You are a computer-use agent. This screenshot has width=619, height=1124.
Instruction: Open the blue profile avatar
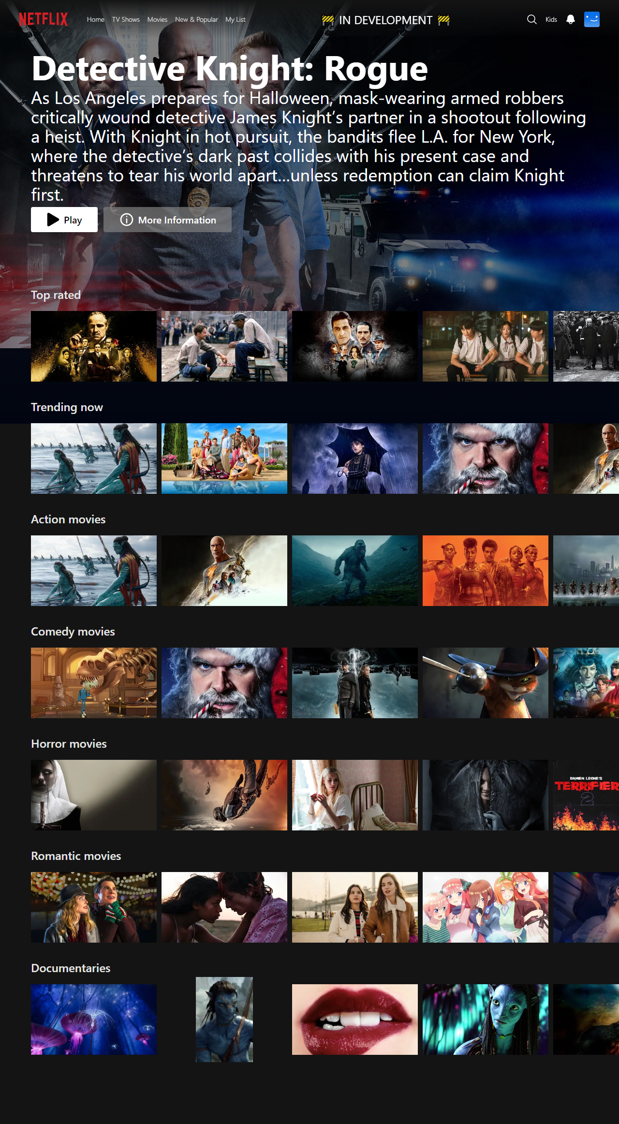click(592, 19)
